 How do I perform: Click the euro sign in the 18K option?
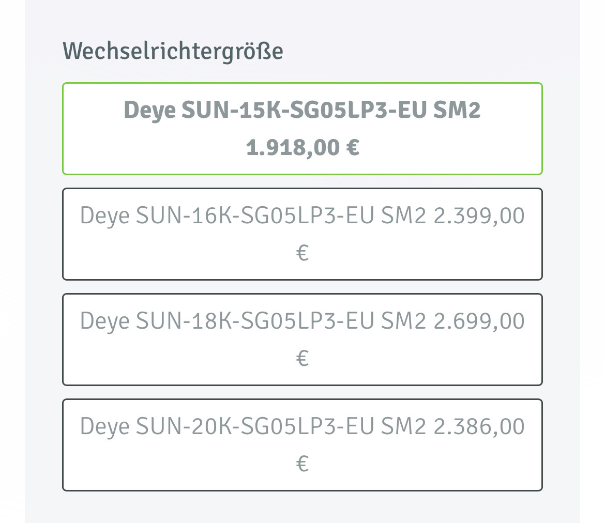click(x=303, y=359)
